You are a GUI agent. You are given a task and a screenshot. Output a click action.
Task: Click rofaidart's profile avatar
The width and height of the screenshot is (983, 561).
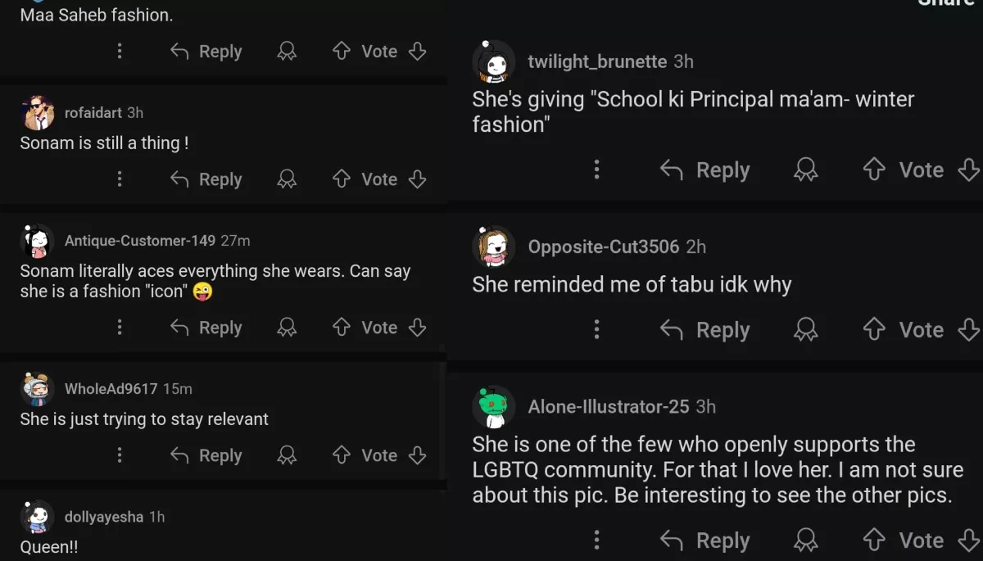[37, 113]
